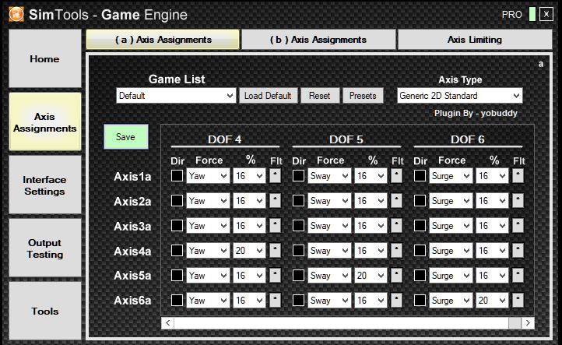Open Interface Settings in the sidebar

45,185
